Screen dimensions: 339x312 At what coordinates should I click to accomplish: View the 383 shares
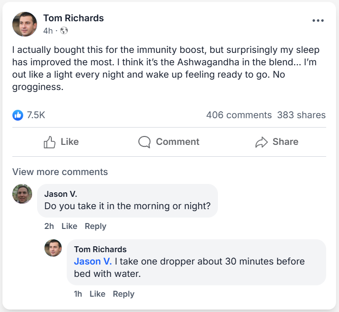coord(301,115)
